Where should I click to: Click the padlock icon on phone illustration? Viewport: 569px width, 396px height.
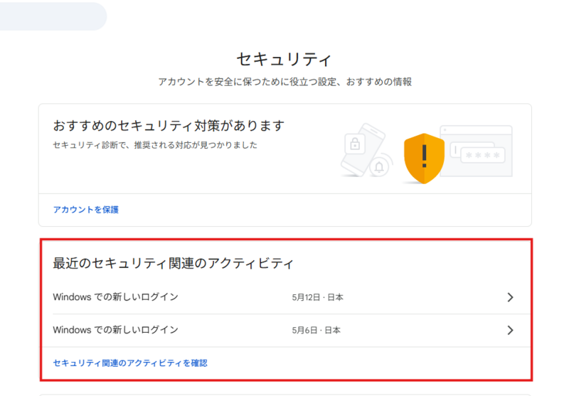(355, 144)
